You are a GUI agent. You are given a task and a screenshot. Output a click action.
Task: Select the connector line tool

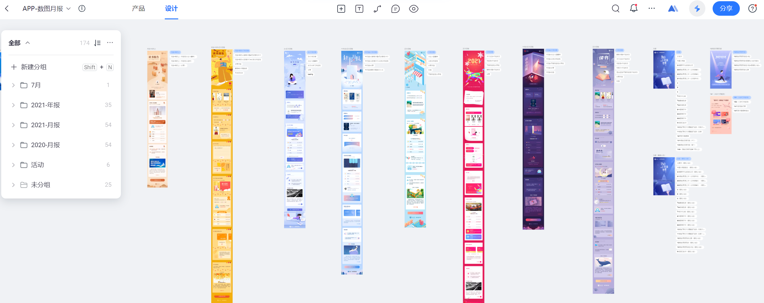(x=377, y=9)
